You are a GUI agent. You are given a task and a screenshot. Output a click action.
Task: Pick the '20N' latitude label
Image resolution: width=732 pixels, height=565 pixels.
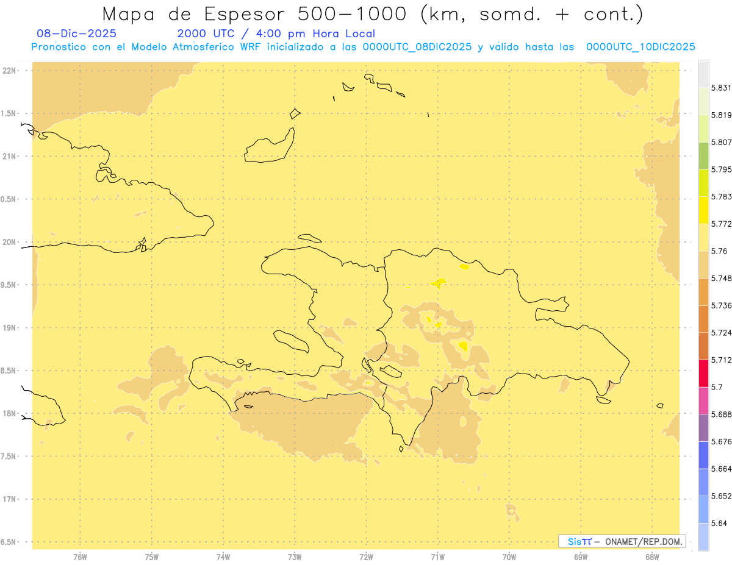pos(10,242)
